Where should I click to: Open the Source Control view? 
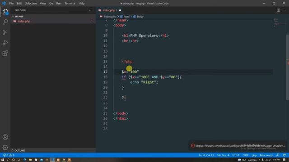click(x=5, y=32)
